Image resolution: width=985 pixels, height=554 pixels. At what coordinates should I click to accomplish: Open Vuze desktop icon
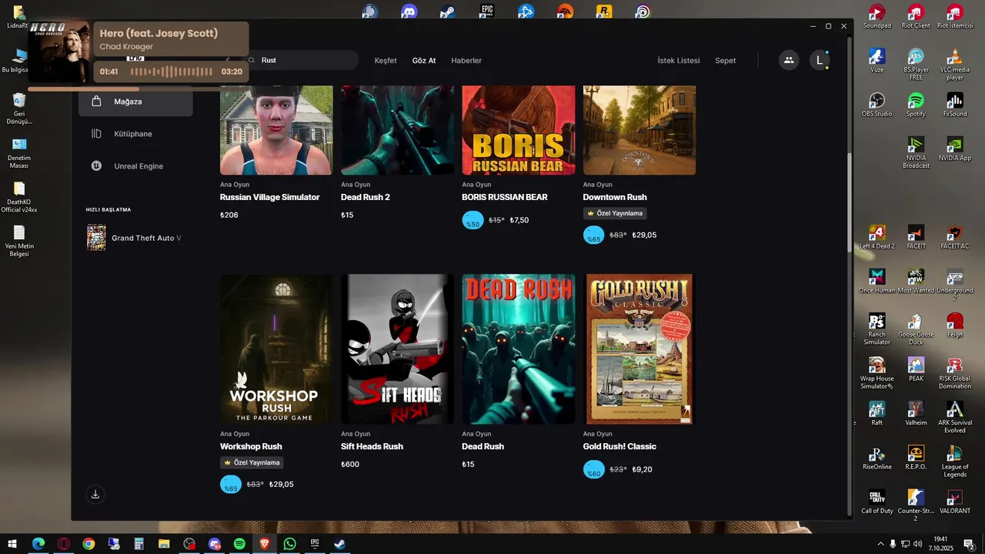point(877,61)
